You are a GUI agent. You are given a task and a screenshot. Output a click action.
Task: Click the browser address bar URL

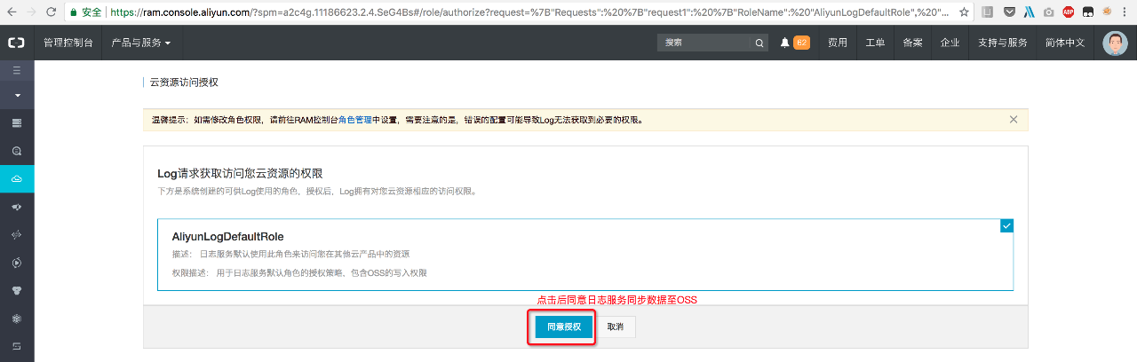(x=529, y=12)
